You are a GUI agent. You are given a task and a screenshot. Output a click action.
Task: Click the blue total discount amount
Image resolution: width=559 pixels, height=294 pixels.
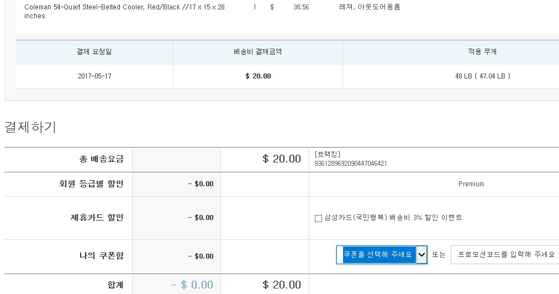coord(192,285)
